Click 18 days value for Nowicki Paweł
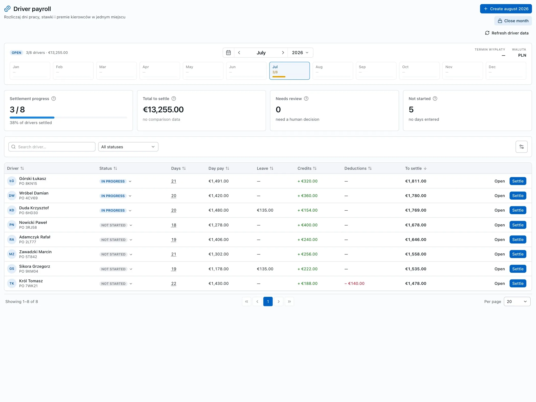536x402 pixels. (174, 225)
